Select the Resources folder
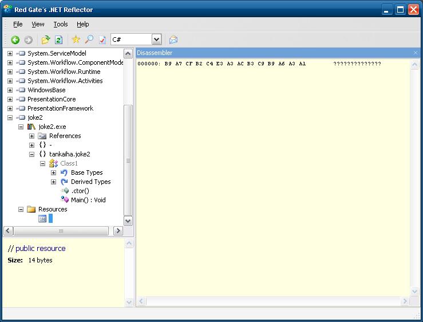This screenshot has width=423, height=322. 53,209
